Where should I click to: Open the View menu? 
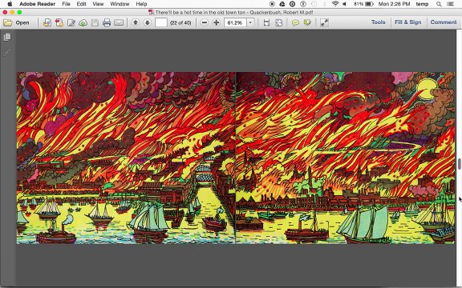pyautogui.click(x=98, y=4)
